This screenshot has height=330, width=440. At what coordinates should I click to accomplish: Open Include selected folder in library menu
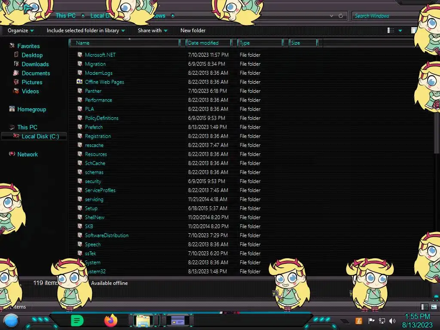pyautogui.click(x=86, y=31)
